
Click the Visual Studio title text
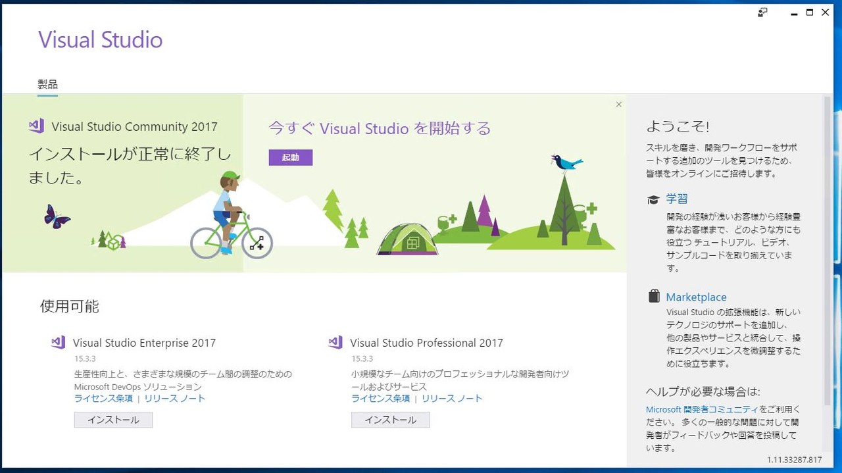(x=100, y=39)
